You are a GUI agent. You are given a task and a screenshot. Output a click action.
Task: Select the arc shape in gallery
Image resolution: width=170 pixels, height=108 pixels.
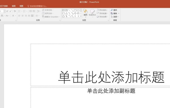pos(69,16)
